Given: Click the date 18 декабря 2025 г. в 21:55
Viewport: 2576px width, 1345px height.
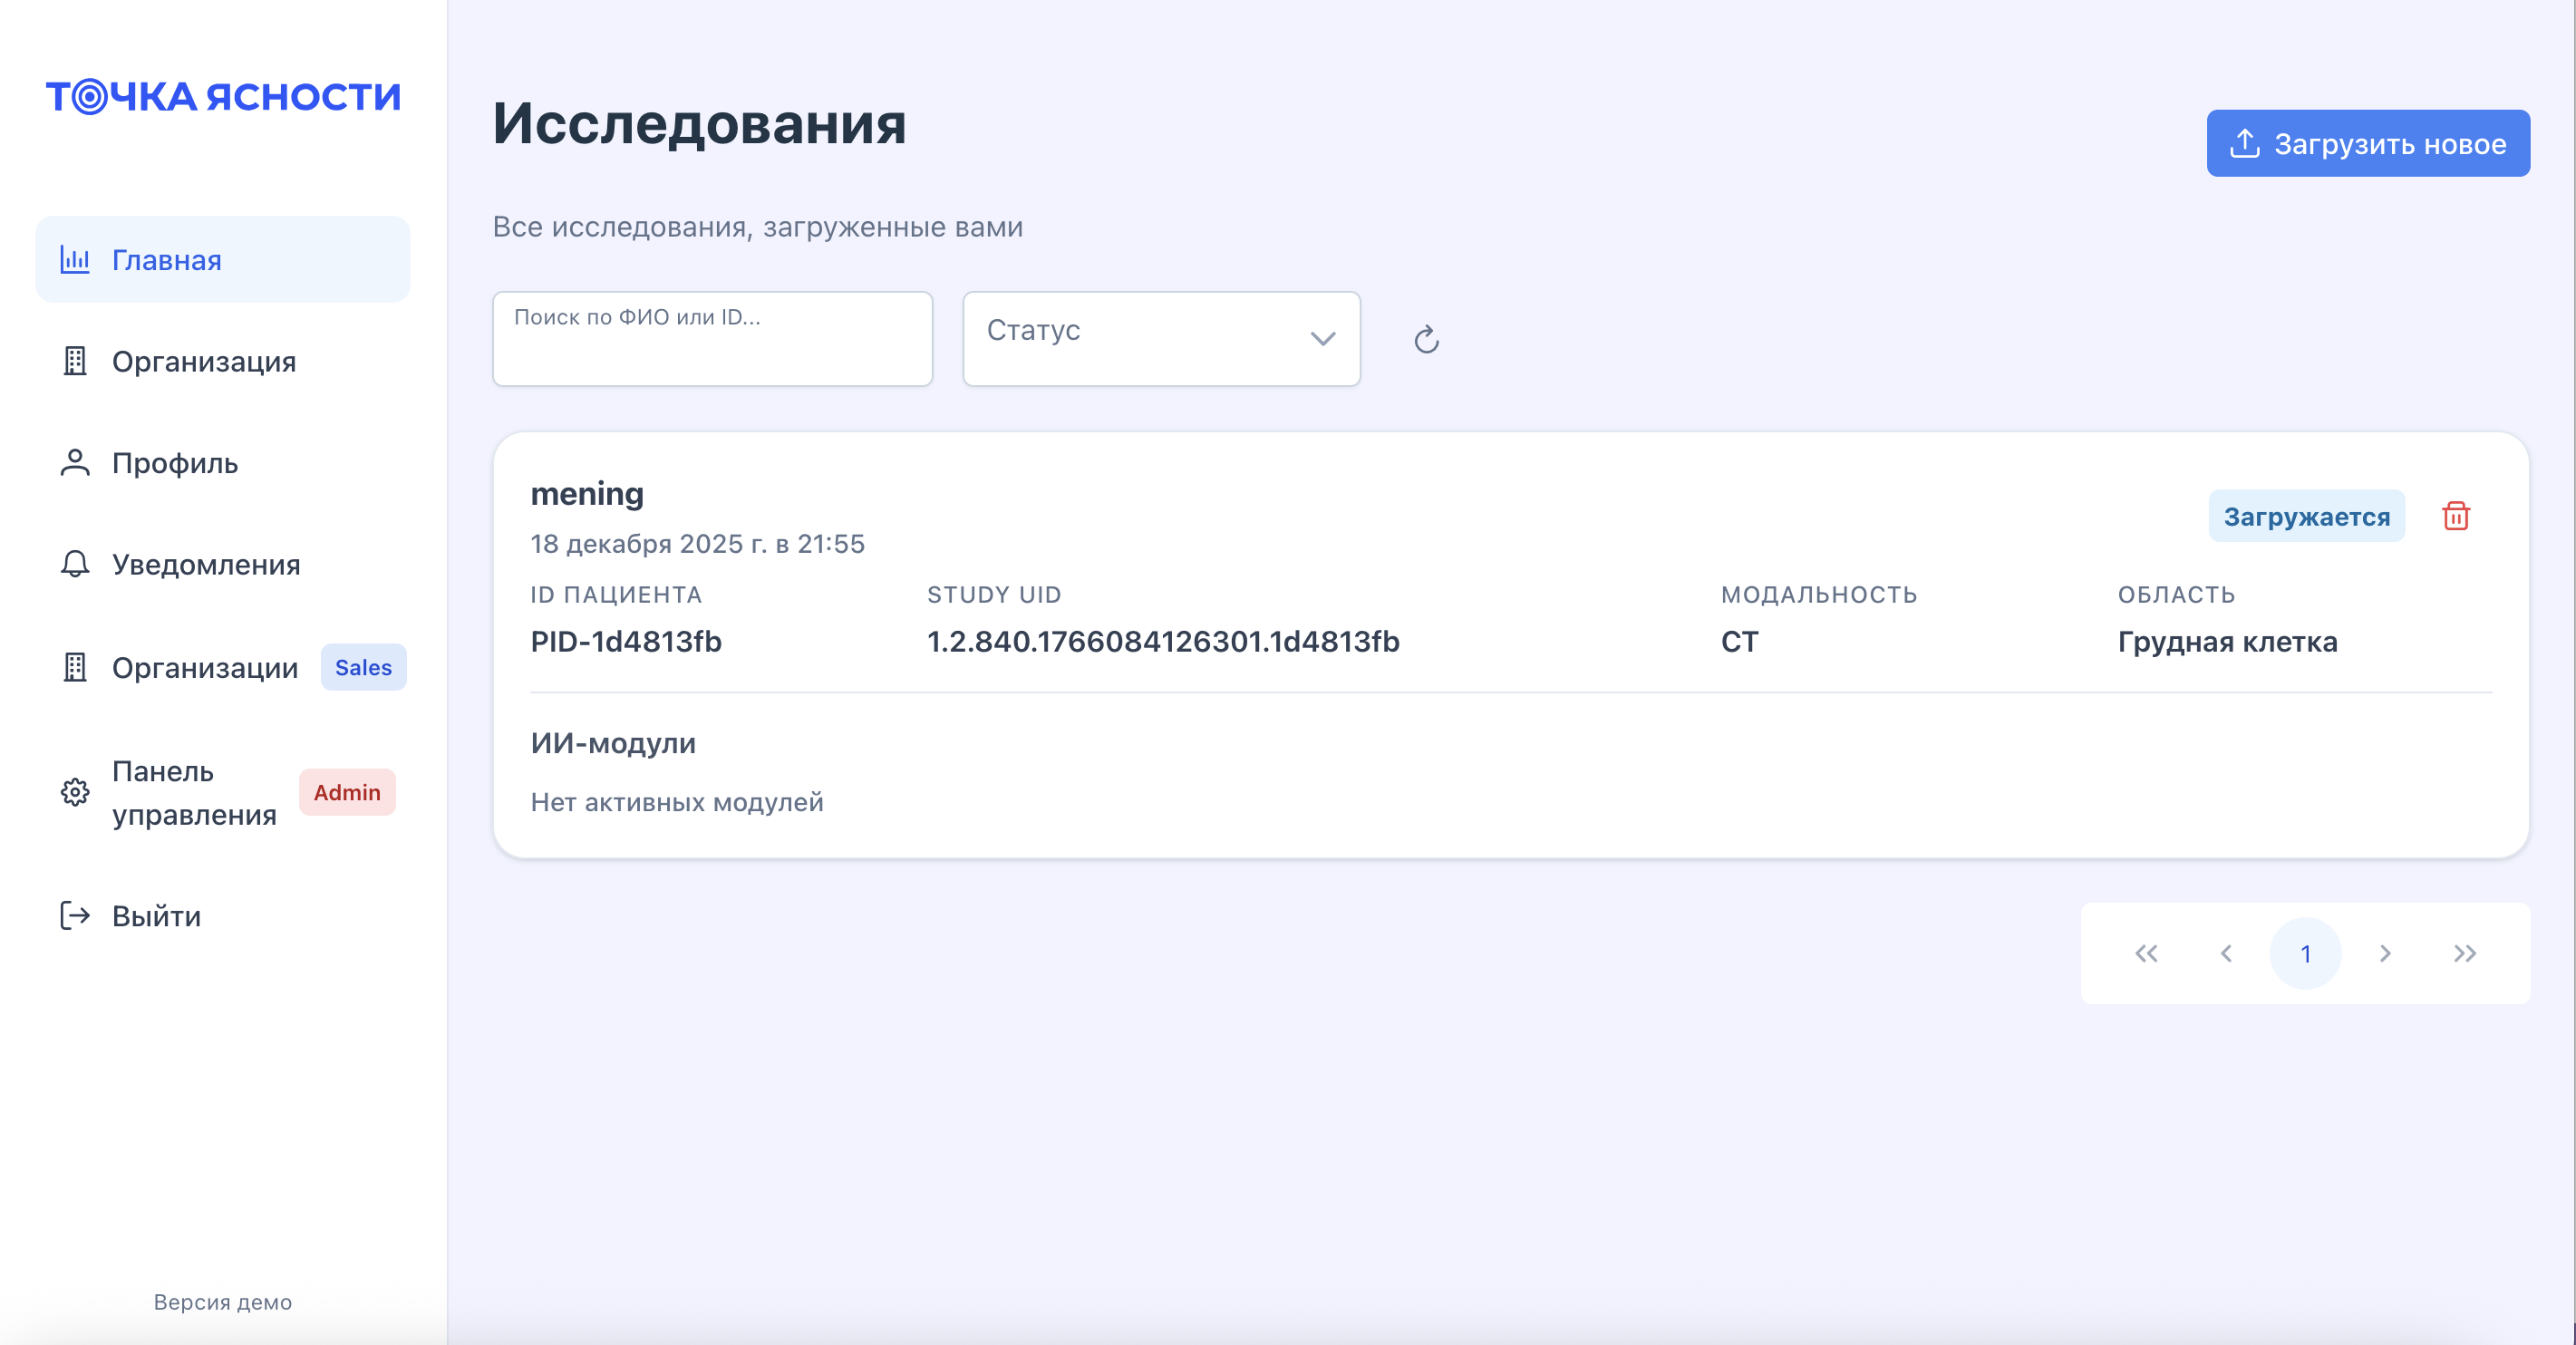Looking at the screenshot, I should click(x=697, y=544).
